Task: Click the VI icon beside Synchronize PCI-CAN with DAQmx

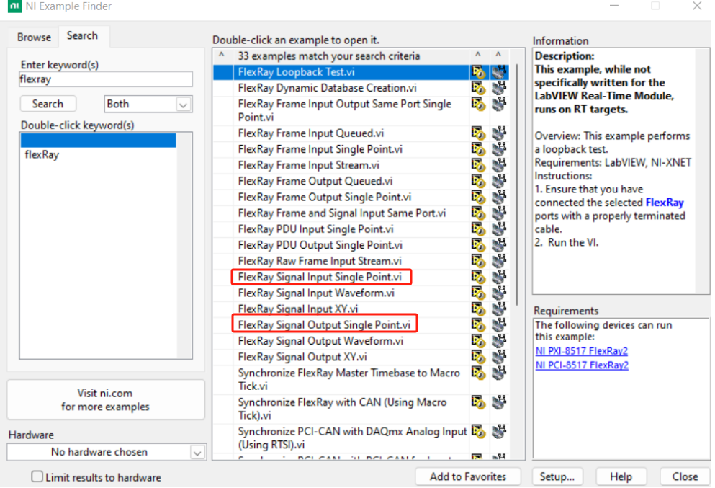Action: [478, 431]
